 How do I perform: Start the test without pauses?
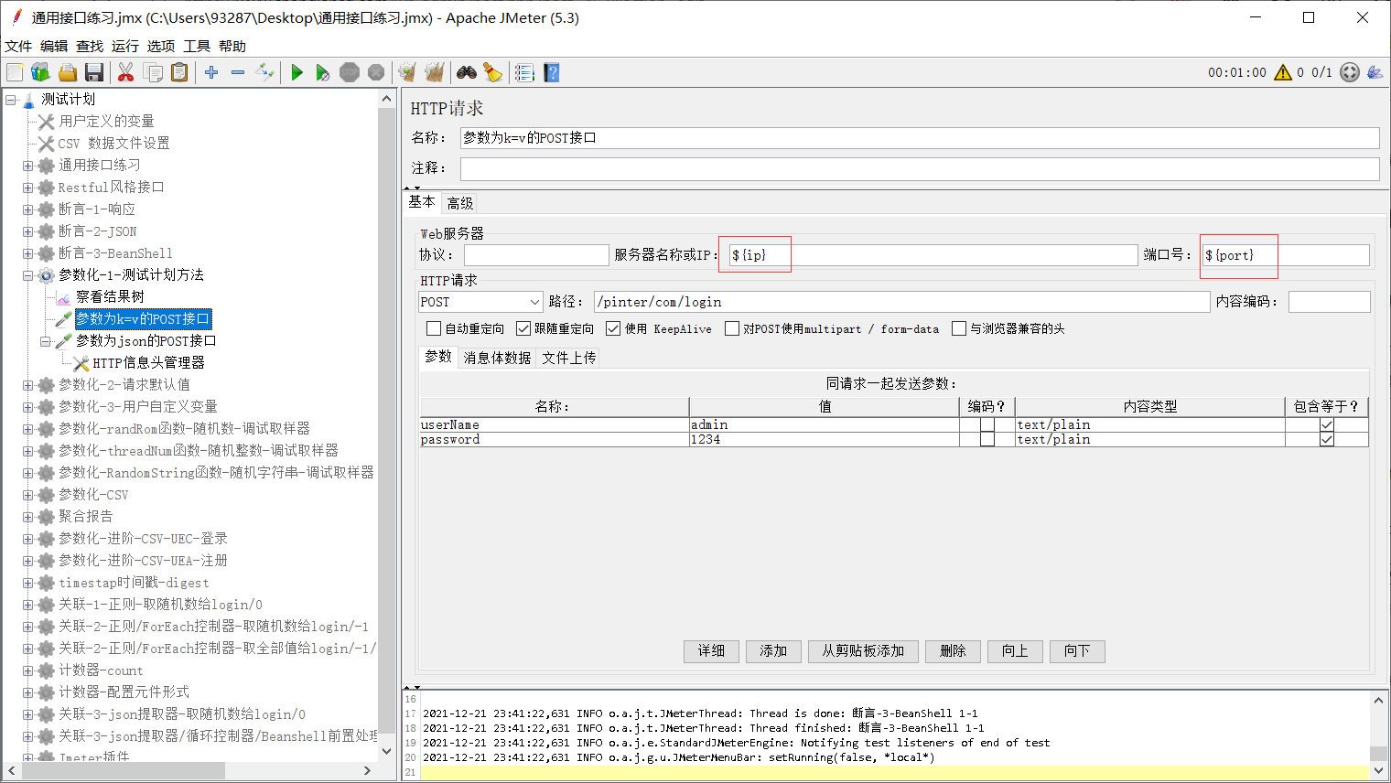(322, 72)
